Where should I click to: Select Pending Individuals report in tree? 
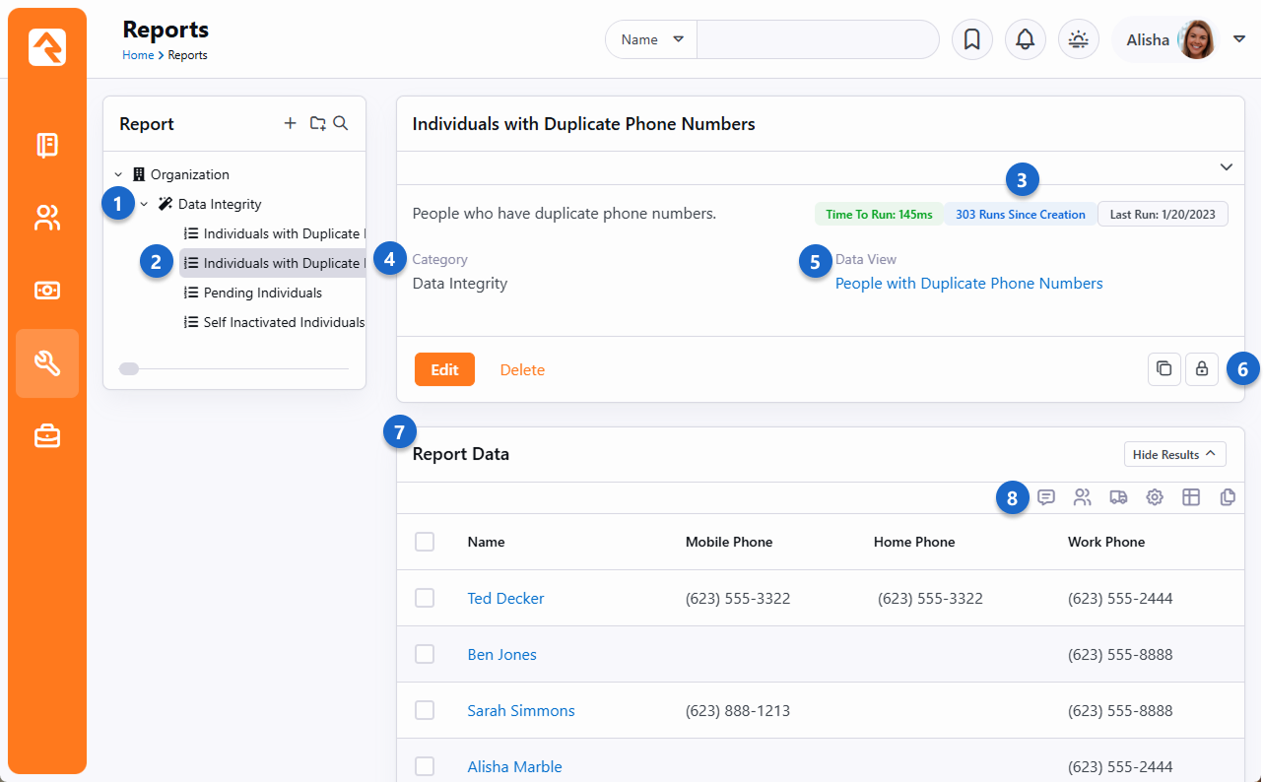tap(262, 293)
